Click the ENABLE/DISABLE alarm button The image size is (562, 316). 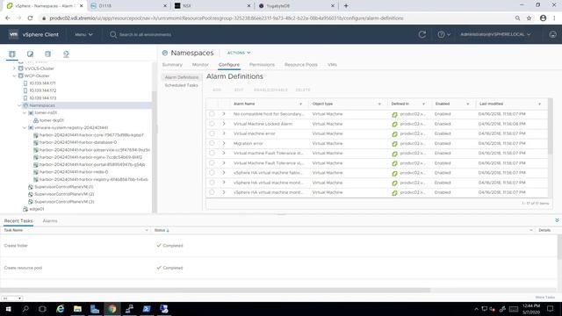tap(270, 90)
